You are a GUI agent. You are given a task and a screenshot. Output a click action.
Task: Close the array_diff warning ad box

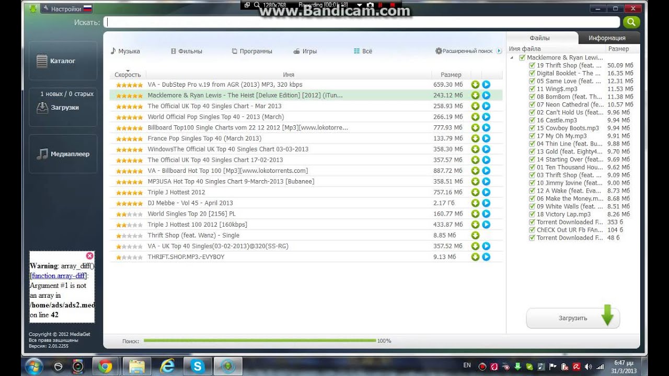point(89,256)
